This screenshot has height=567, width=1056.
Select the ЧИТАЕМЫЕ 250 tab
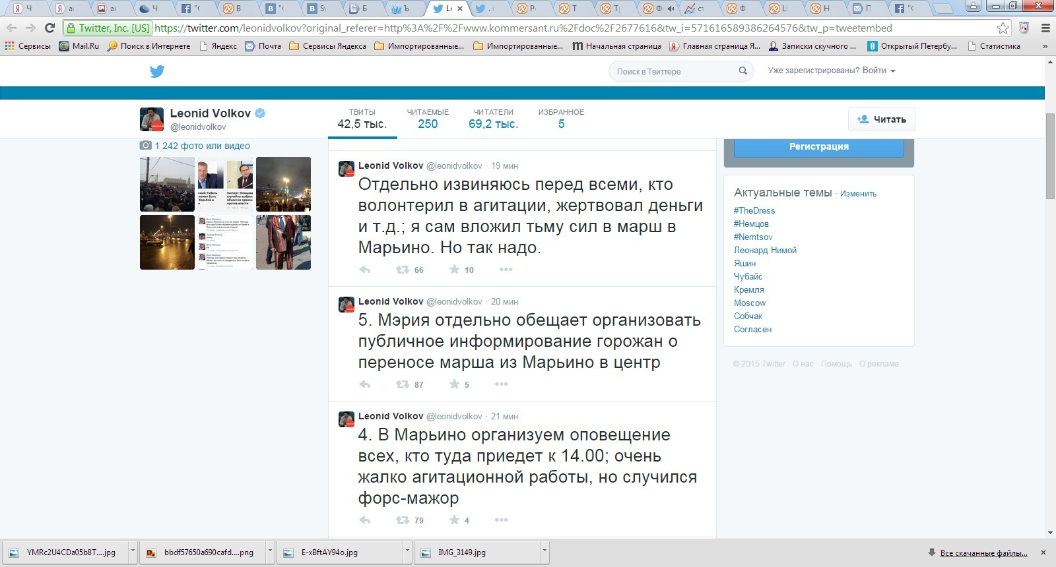click(428, 119)
